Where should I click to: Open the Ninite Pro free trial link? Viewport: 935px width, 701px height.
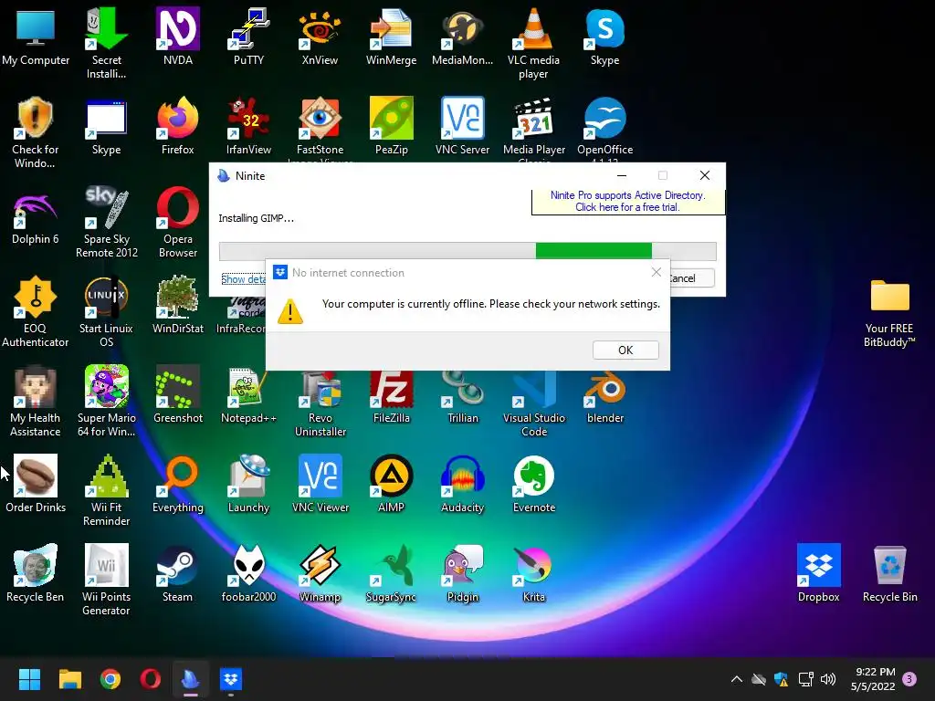[627, 201]
